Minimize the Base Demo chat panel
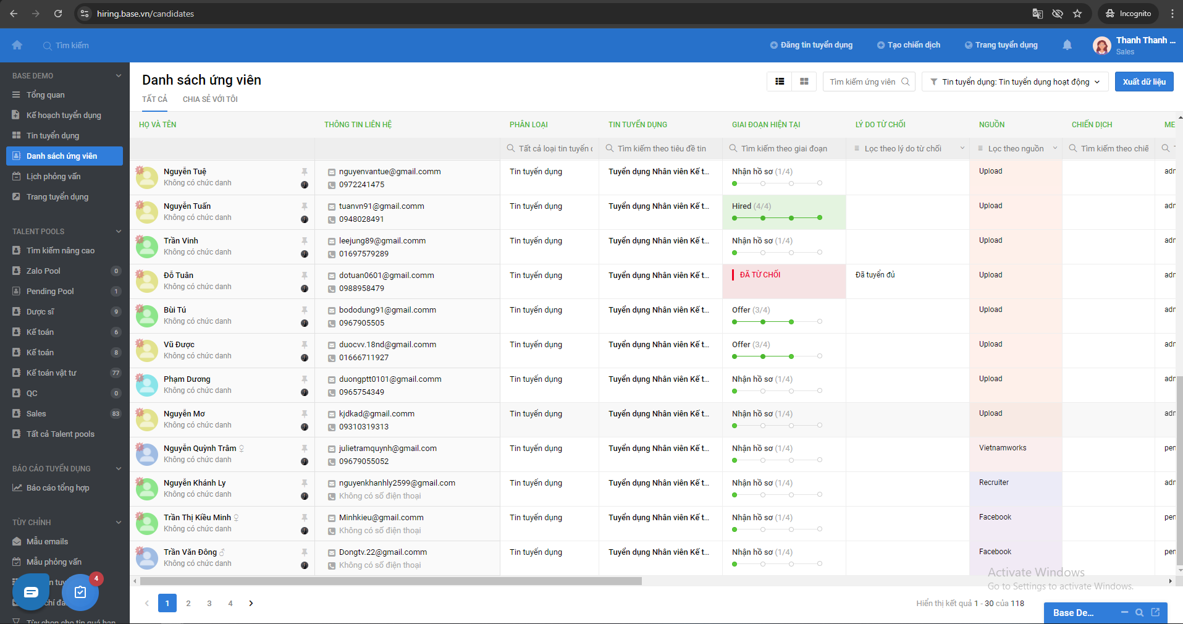 pos(1124,612)
